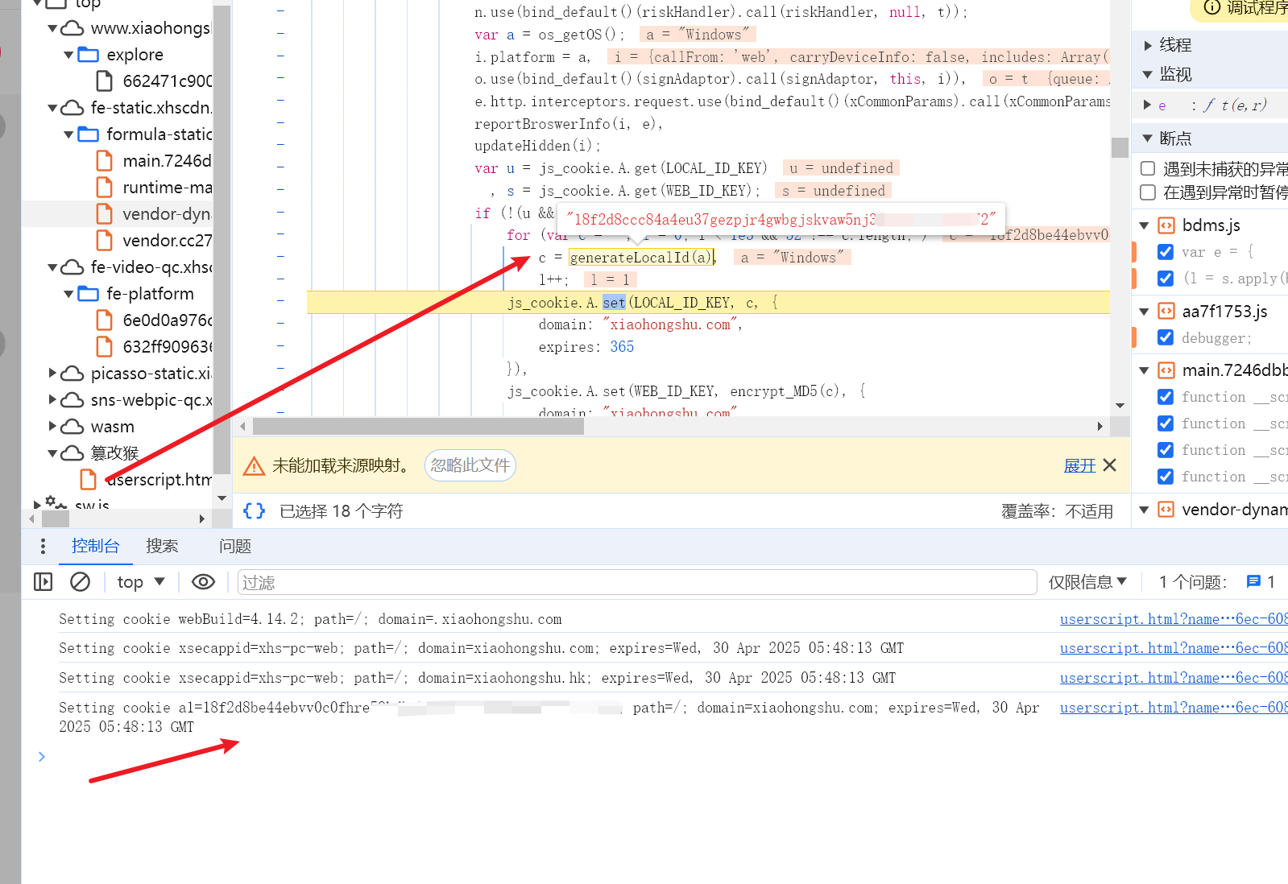This screenshot has width=1288, height=884.
Task: Click the '已选择 18 个字符' status text
Action: [341, 511]
